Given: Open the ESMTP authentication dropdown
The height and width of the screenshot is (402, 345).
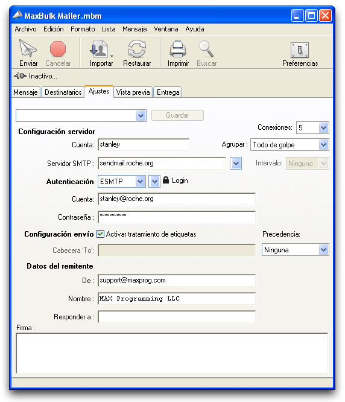Looking at the screenshot, I should [140, 182].
